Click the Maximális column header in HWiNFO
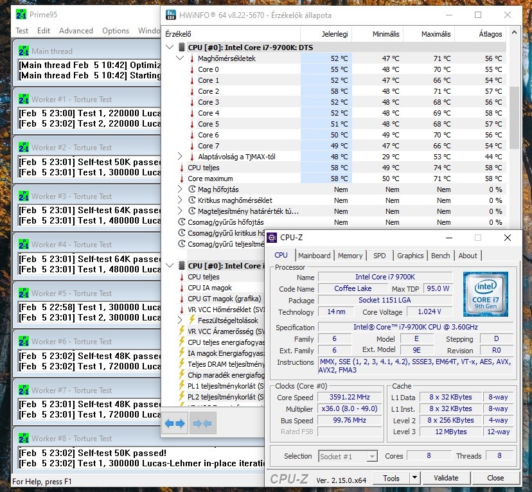 (x=429, y=34)
